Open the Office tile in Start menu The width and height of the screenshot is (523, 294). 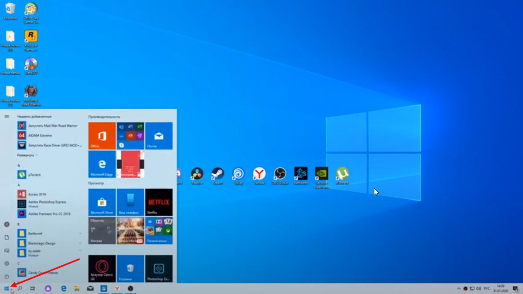coord(102,136)
